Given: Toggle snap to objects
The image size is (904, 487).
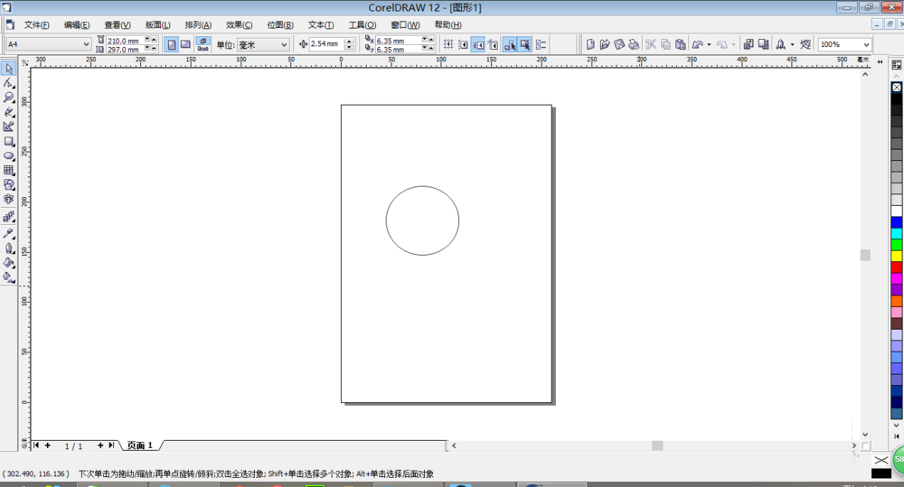Looking at the screenshot, I should [x=478, y=44].
